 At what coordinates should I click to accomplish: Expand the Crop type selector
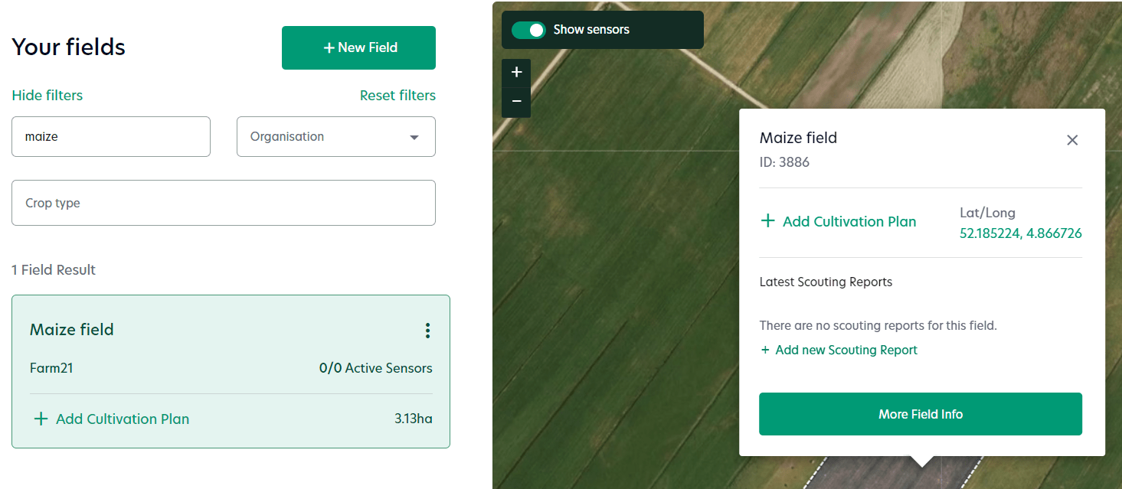224,203
